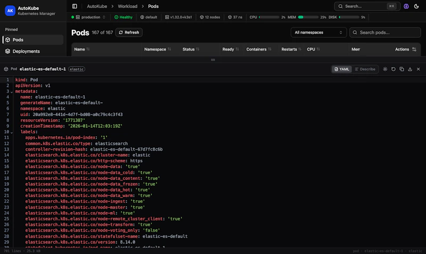Sort by Ready column
The image size is (426, 254).
(x=231, y=49)
